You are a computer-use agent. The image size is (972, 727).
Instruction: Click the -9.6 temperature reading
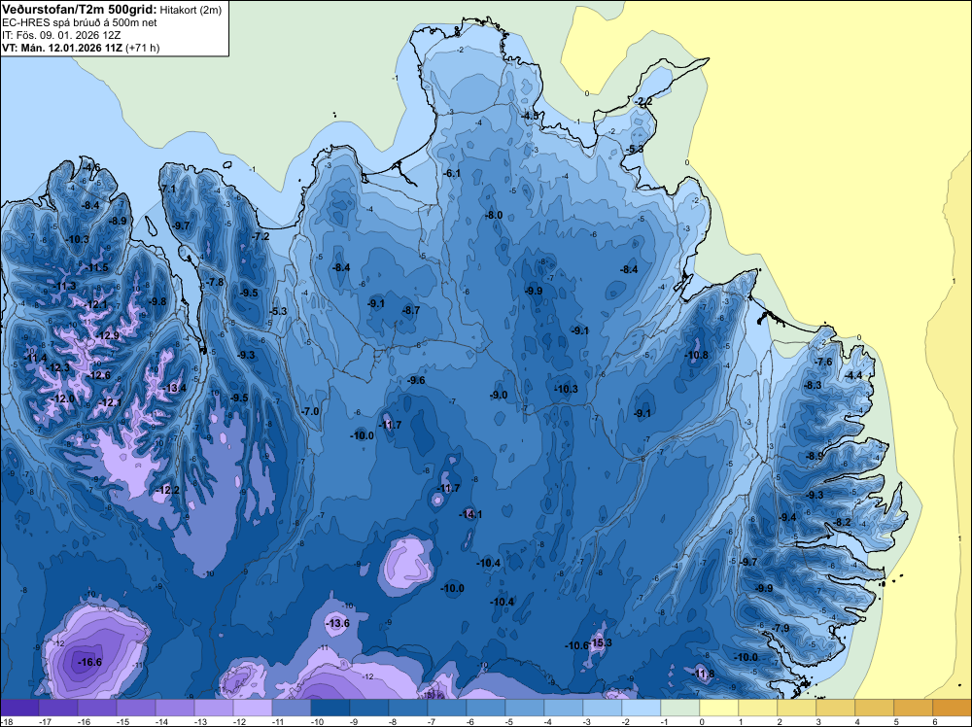(x=417, y=381)
